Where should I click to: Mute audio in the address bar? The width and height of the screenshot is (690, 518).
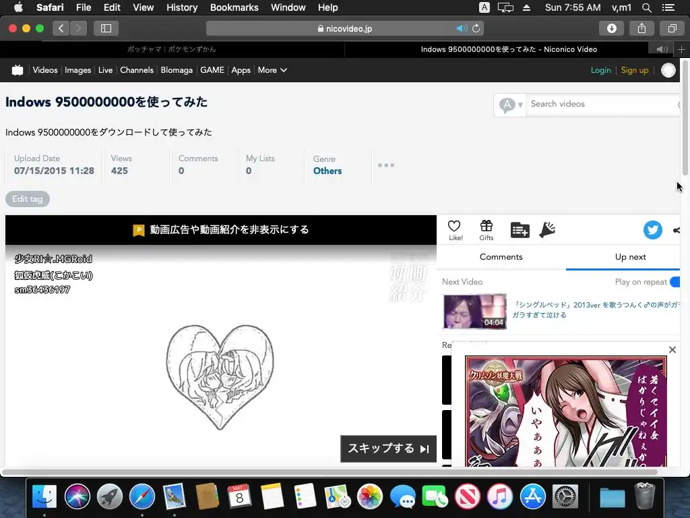coord(461,28)
